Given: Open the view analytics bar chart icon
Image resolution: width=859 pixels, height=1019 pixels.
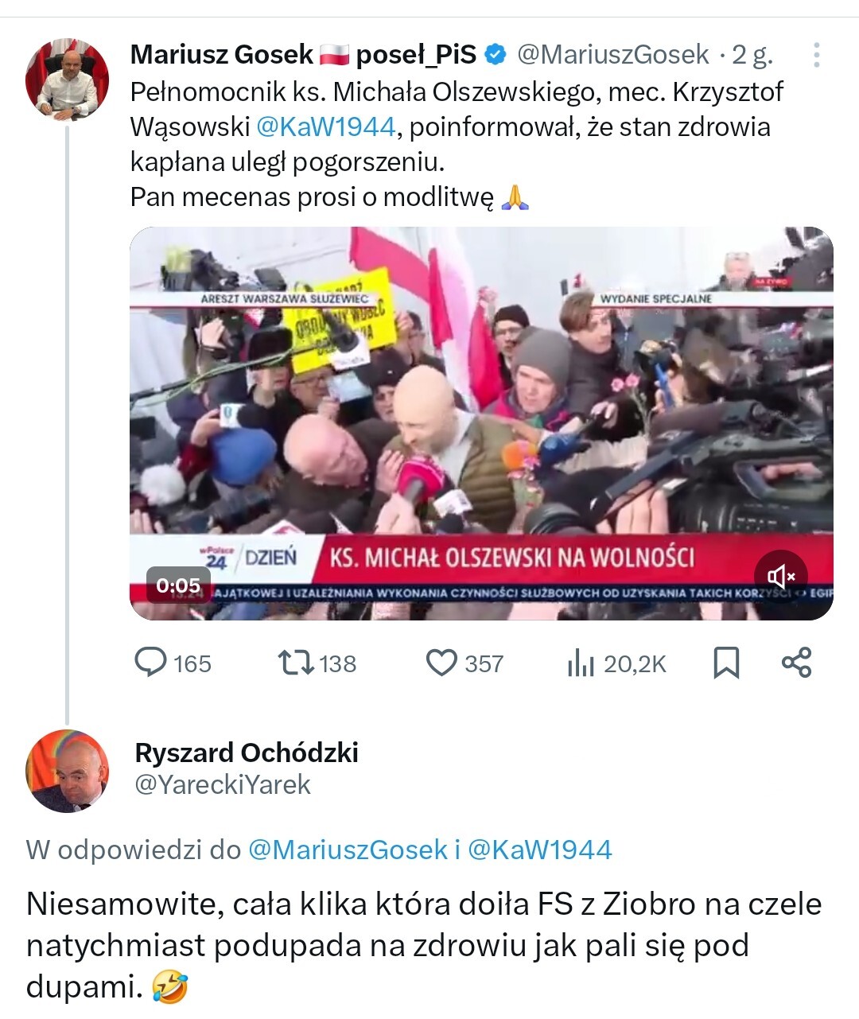Looking at the screenshot, I should point(581,663).
